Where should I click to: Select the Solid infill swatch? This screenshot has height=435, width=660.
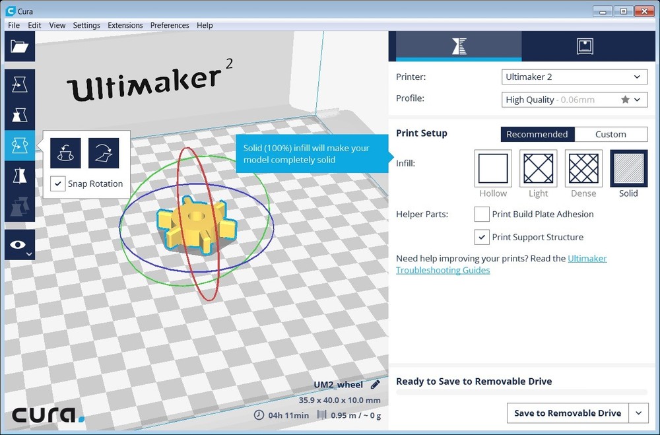(x=628, y=169)
